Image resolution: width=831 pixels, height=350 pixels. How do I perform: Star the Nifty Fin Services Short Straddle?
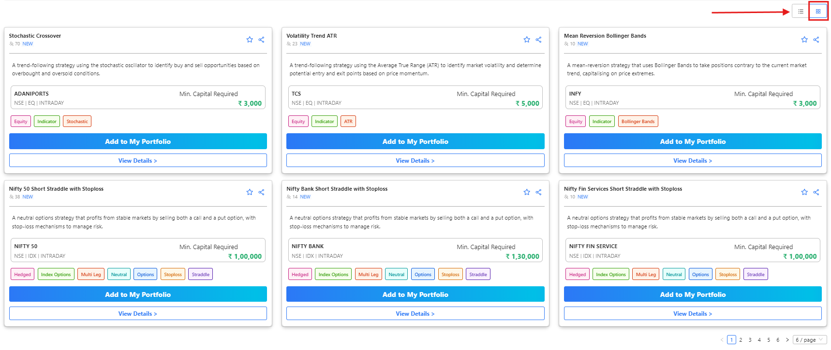coord(804,192)
